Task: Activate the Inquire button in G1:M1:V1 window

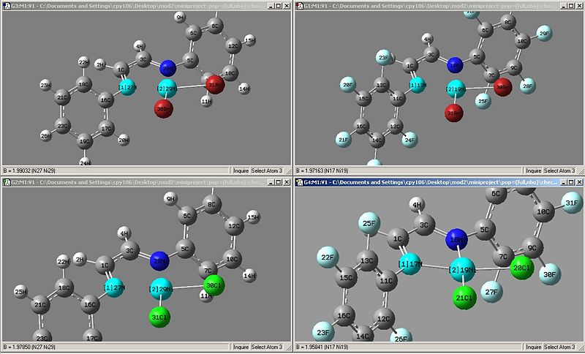Action: 534,170
